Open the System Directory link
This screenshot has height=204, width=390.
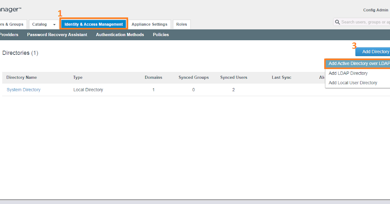click(23, 90)
